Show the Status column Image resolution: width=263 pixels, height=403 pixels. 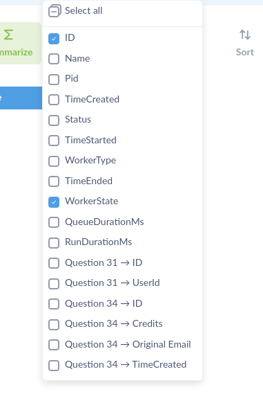(x=54, y=120)
